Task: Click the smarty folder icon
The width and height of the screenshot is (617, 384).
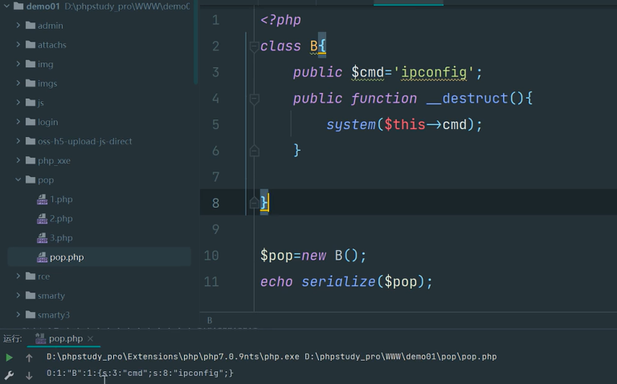Action: pos(31,296)
